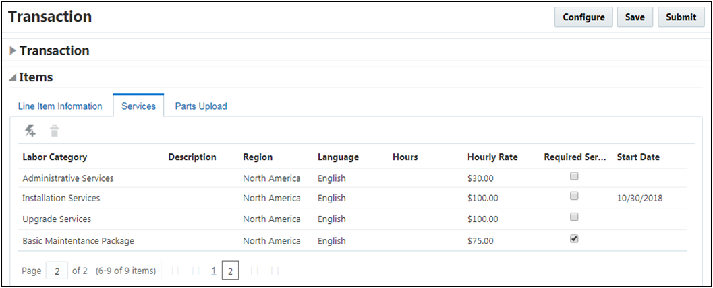Click the page number input field
The image size is (713, 288).
(x=57, y=271)
